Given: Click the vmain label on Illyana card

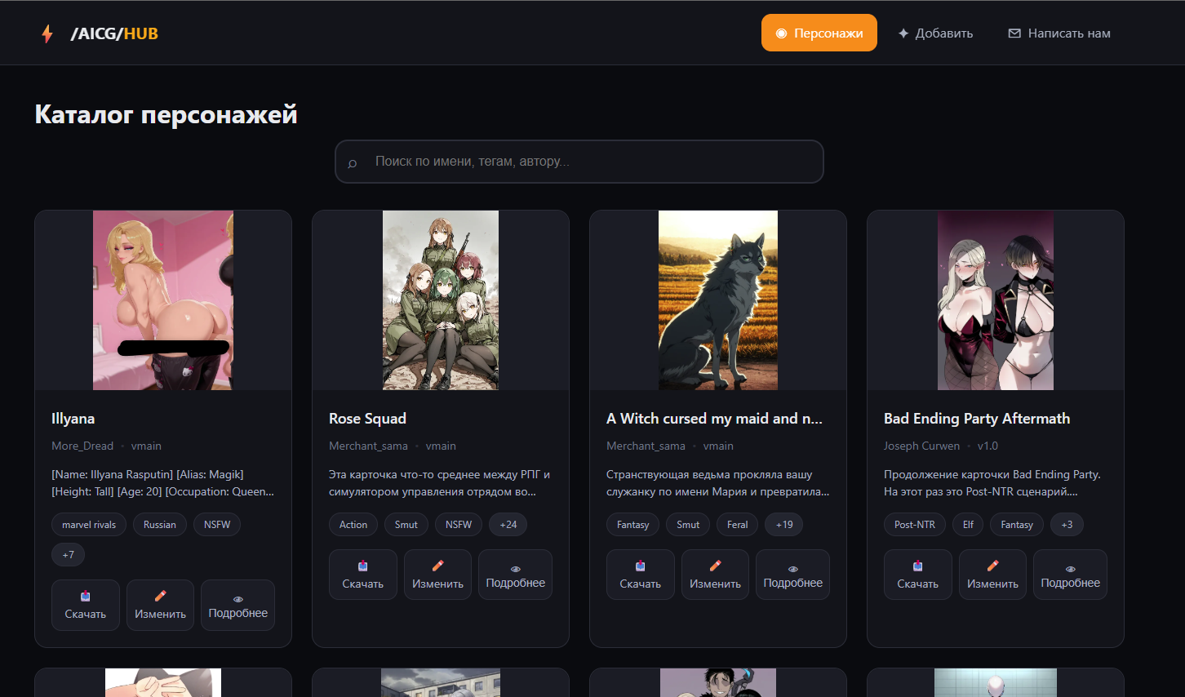Looking at the screenshot, I should tap(146, 446).
